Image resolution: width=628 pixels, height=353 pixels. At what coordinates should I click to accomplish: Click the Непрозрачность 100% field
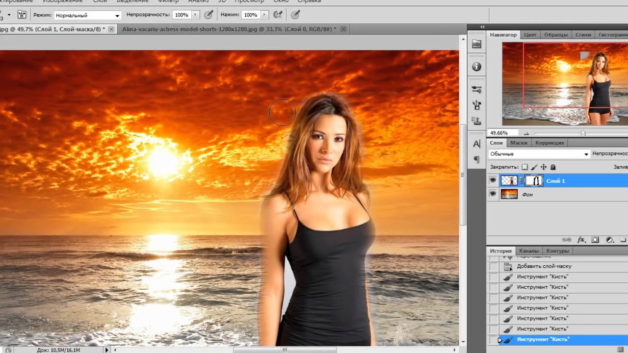point(182,15)
